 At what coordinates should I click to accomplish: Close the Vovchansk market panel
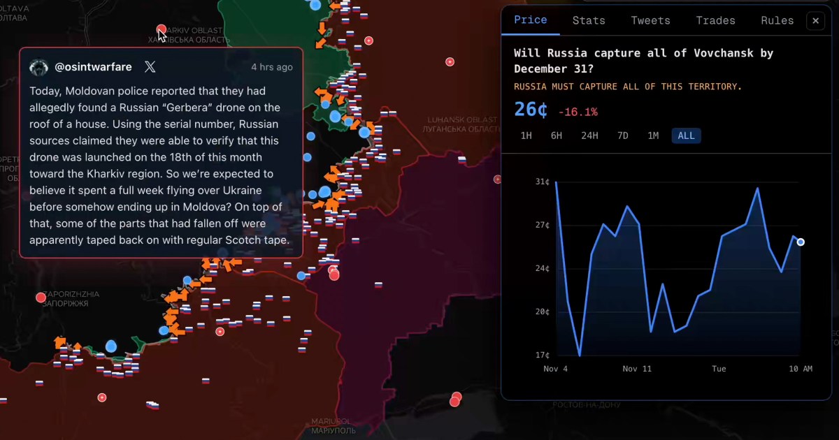[x=815, y=20]
